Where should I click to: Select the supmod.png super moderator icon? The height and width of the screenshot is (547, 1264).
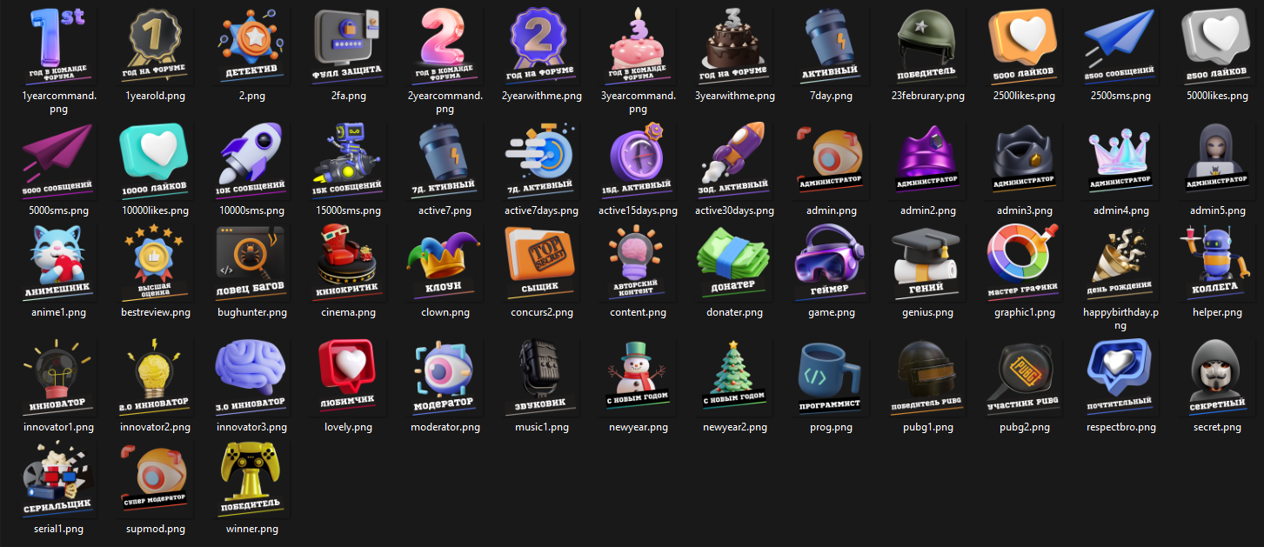point(156,479)
